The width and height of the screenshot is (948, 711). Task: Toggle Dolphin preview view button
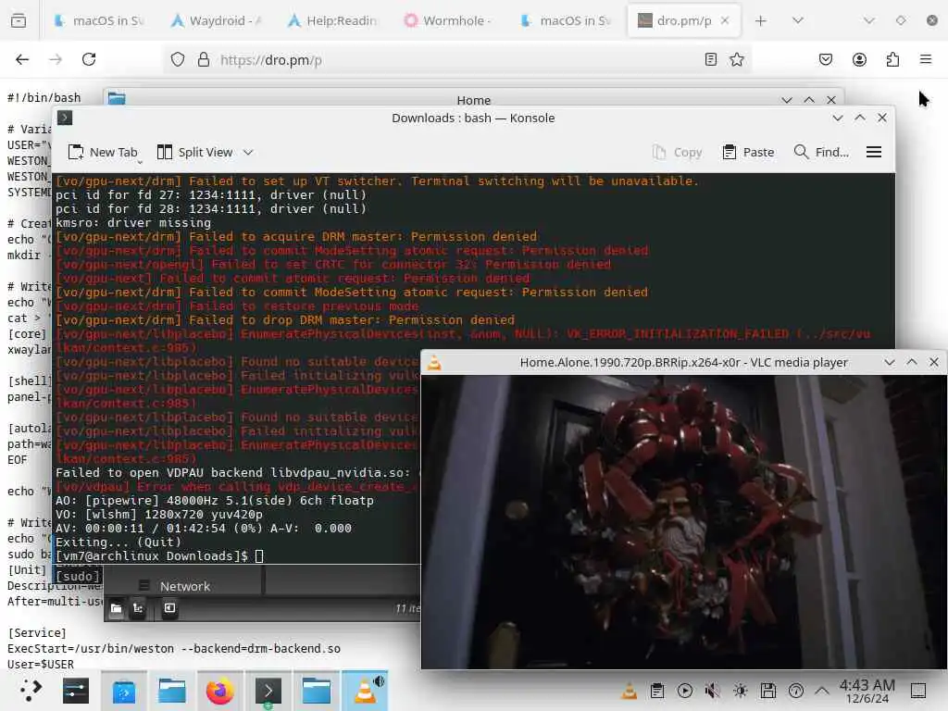[x=170, y=608]
